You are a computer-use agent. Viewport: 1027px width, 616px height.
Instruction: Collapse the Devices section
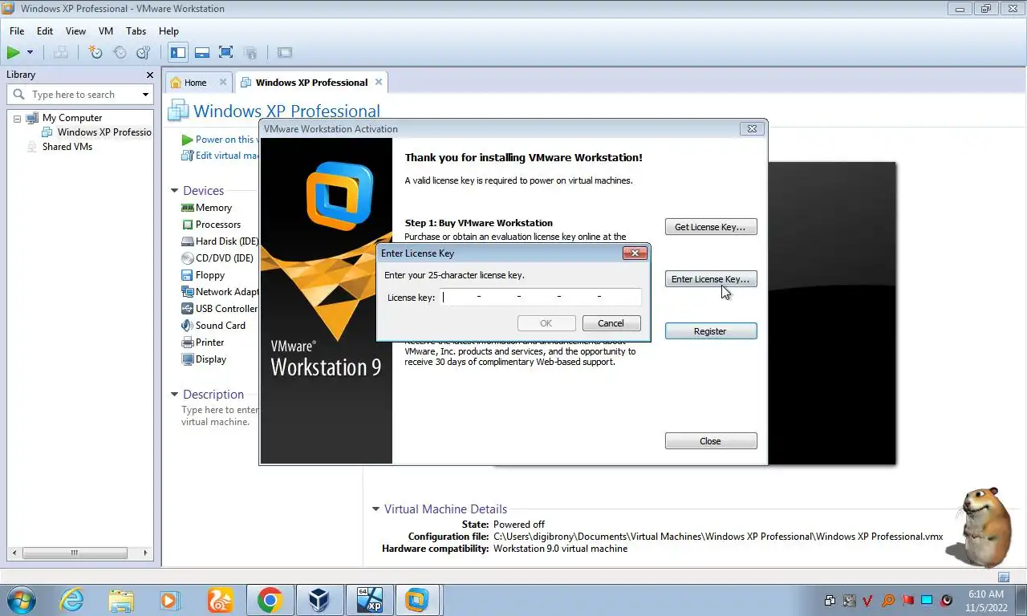pyautogui.click(x=175, y=191)
